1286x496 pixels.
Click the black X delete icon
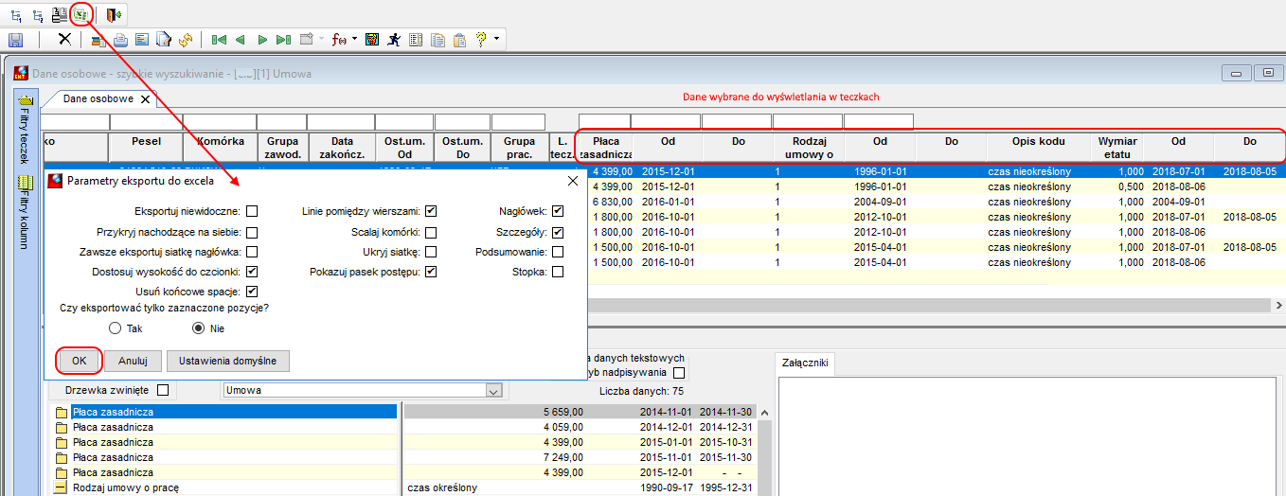pos(64,40)
